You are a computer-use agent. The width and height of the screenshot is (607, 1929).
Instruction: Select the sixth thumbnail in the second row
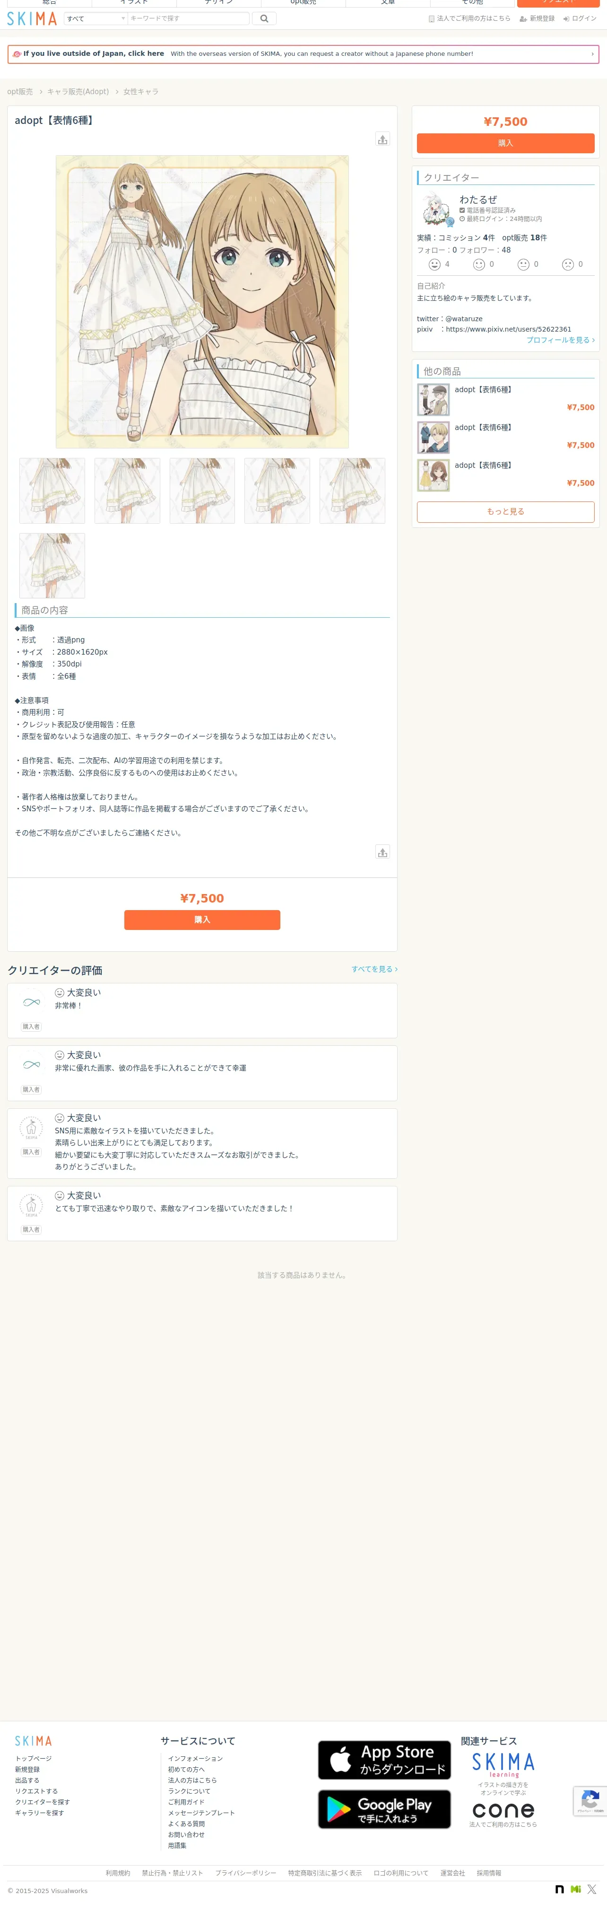click(x=52, y=565)
